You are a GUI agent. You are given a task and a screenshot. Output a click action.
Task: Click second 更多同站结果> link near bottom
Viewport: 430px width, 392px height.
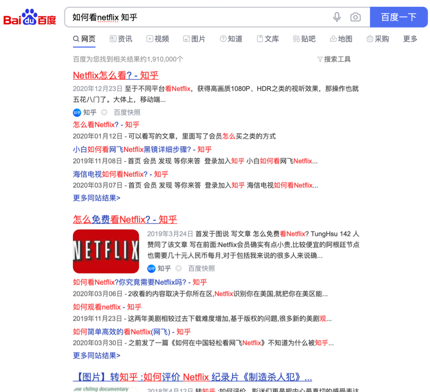96,355
